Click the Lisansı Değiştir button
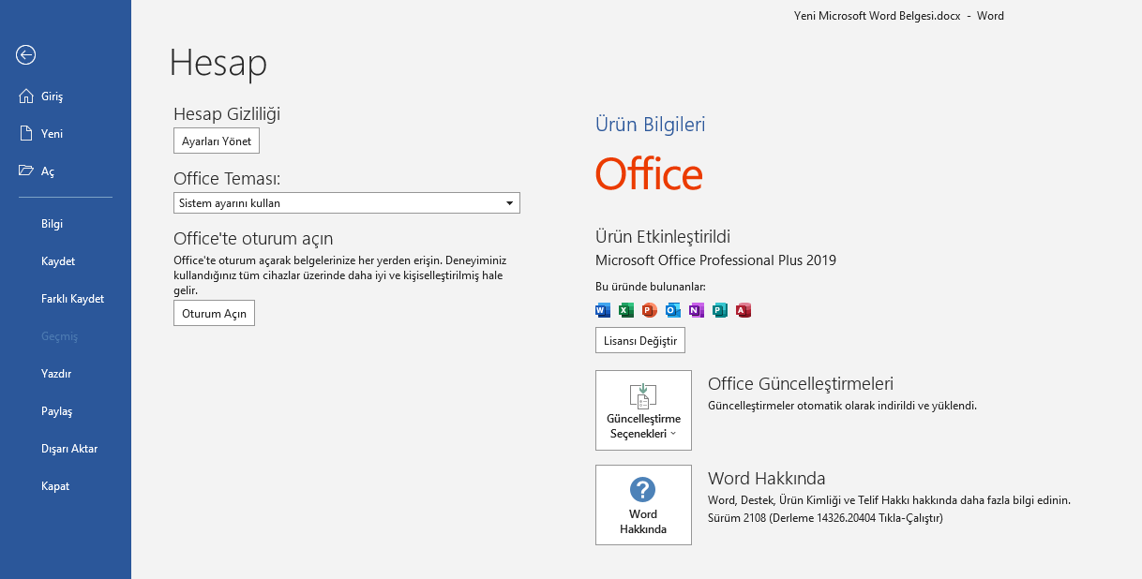Viewport: 1142px width, 579px height. [x=640, y=341]
